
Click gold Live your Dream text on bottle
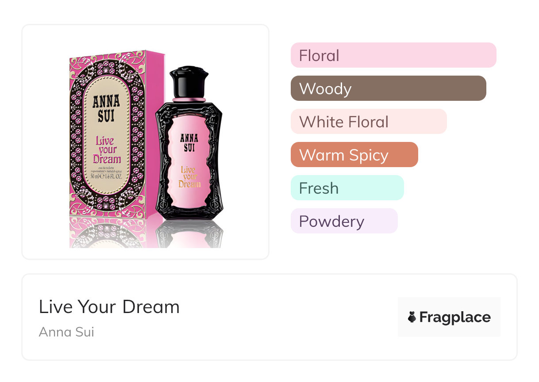[x=189, y=177]
